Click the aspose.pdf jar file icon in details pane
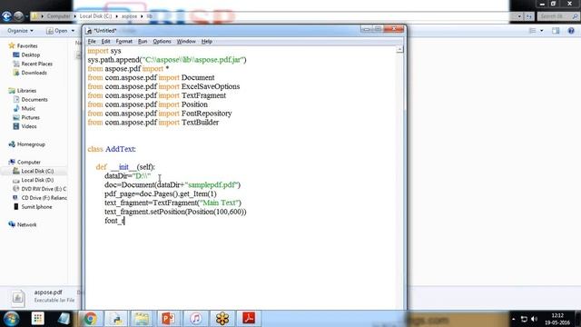The height and width of the screenshot is (327, 581). click(x=17, y=297)
